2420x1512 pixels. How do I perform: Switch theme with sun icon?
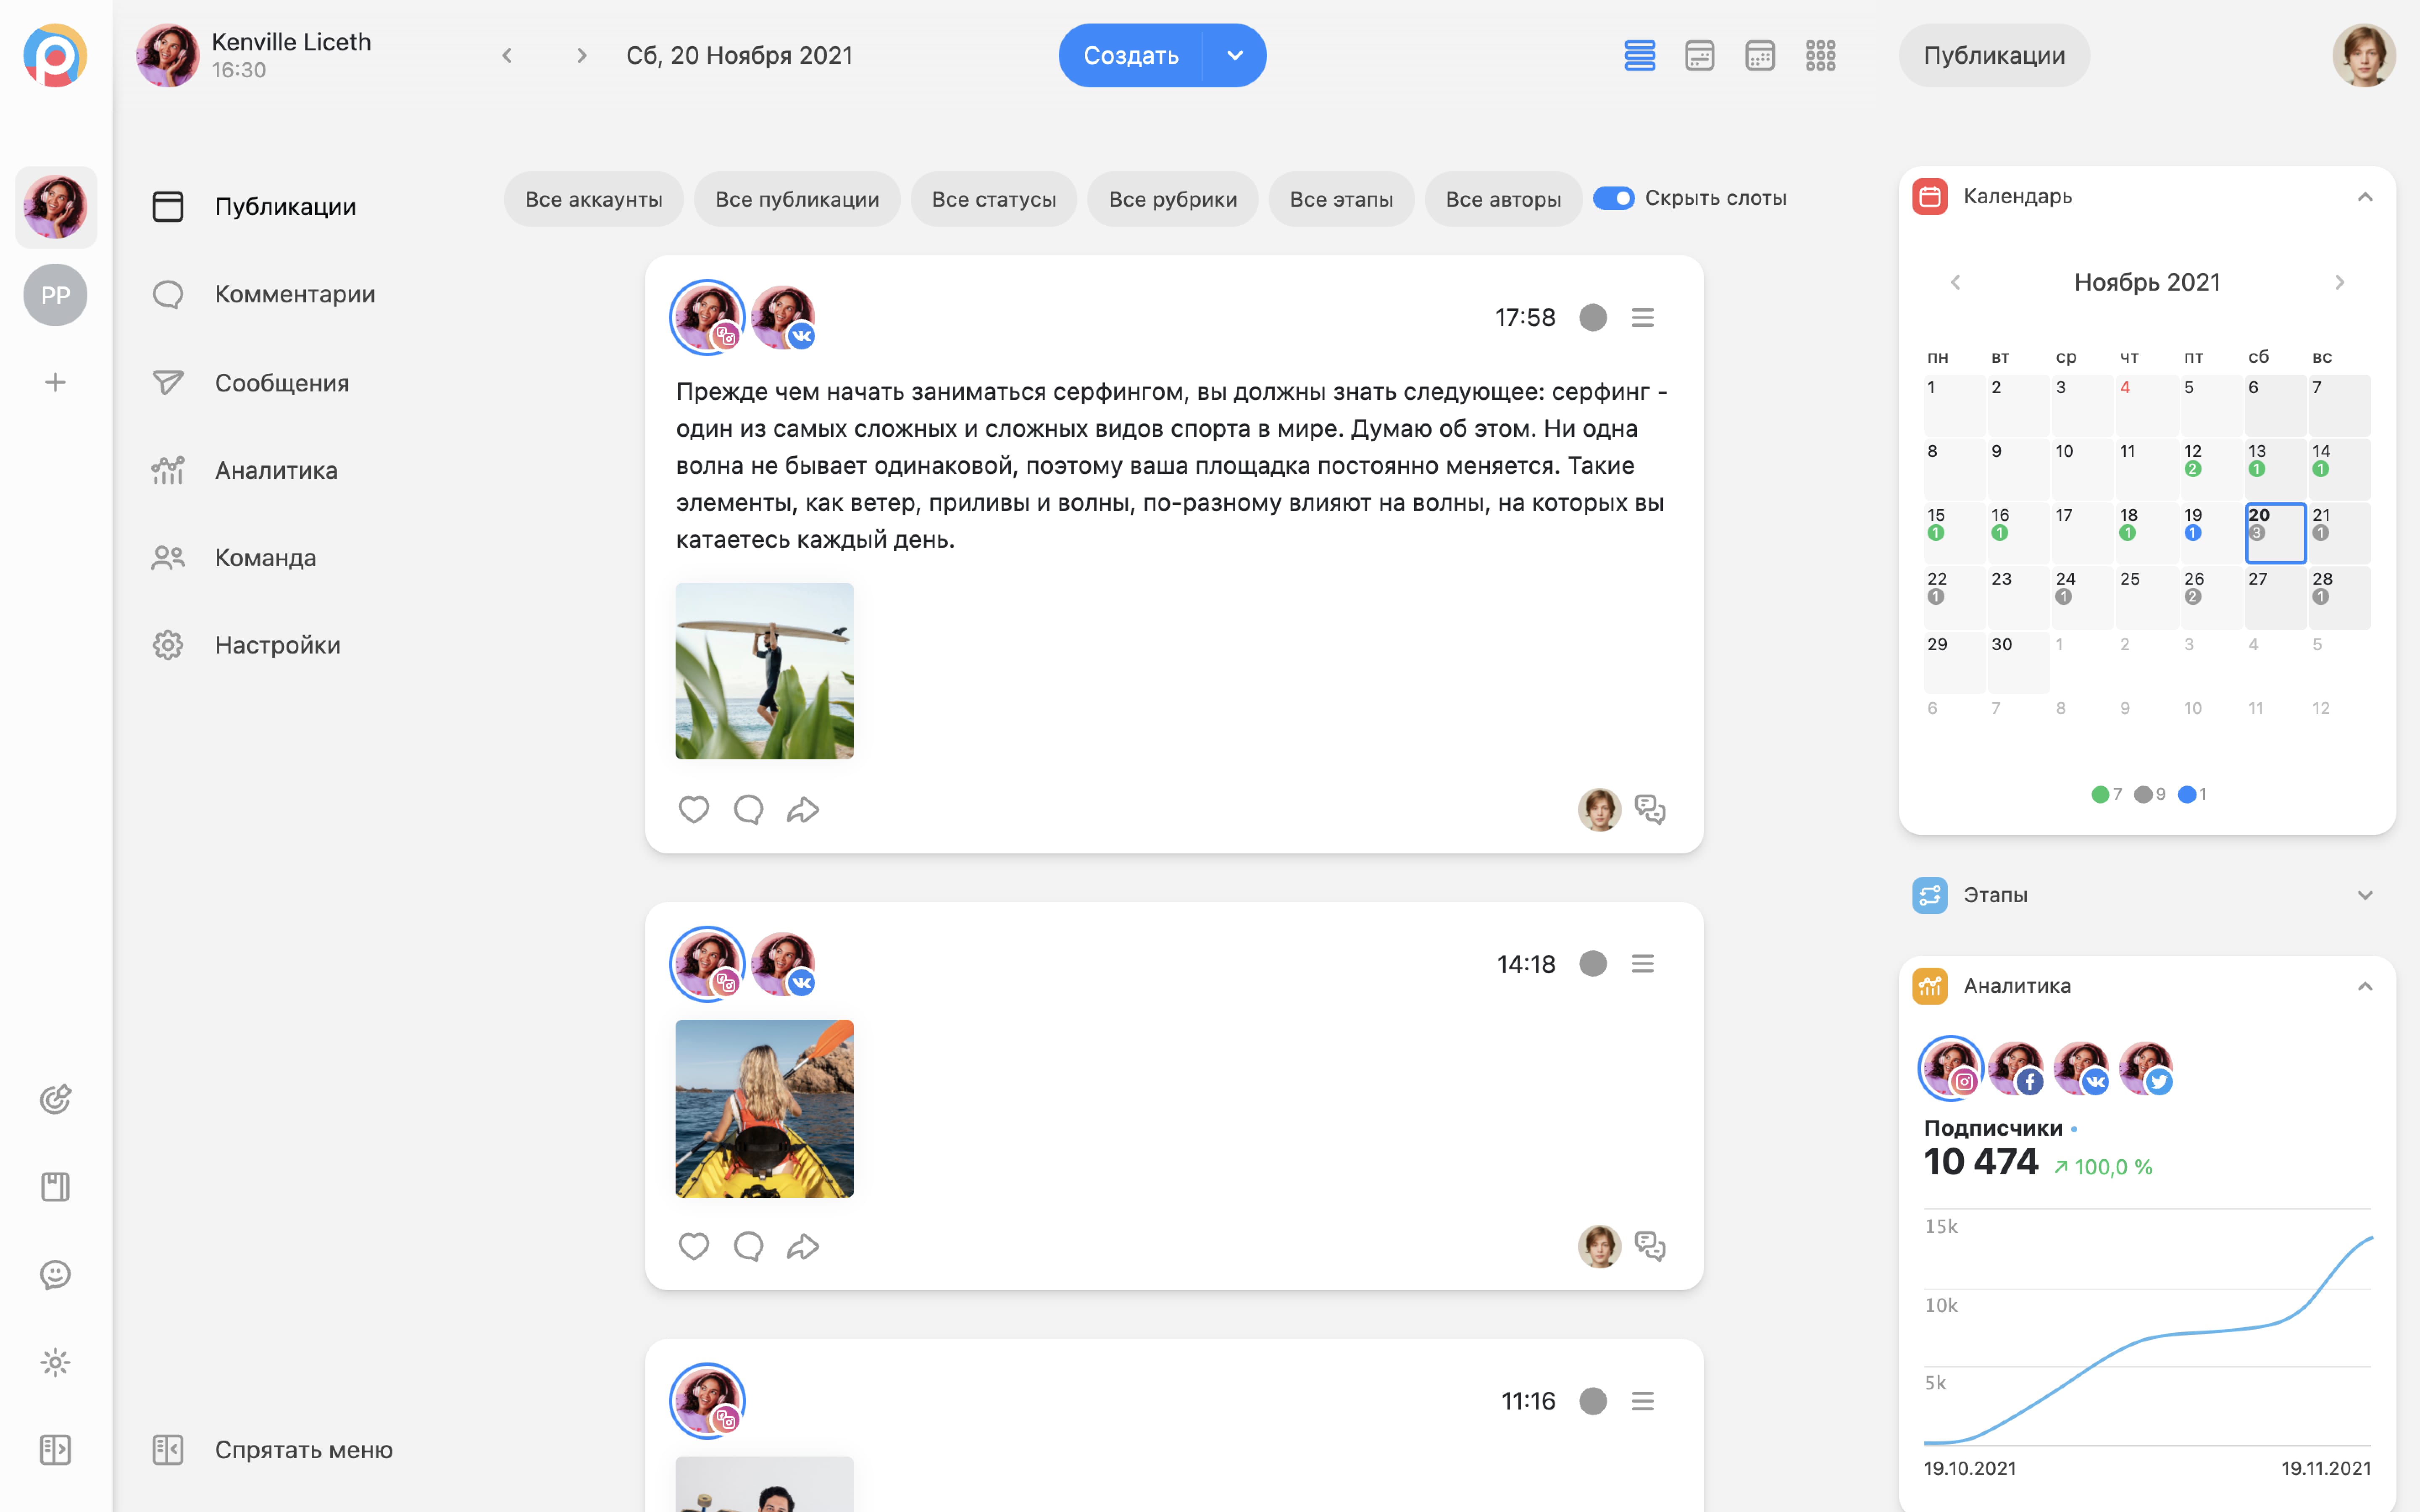(x=55, y=1362)
